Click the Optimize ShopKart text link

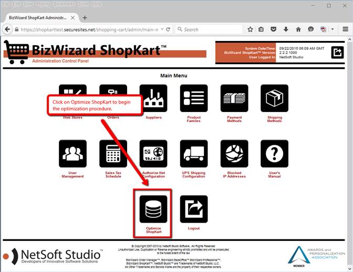(x=153, y=230)
